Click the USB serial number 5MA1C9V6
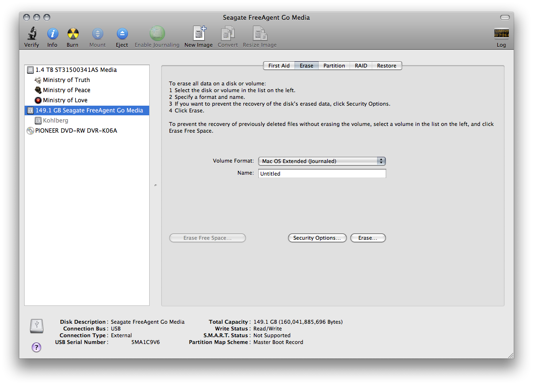The width and height of the screenshot is (533, 385). [145, 342]
